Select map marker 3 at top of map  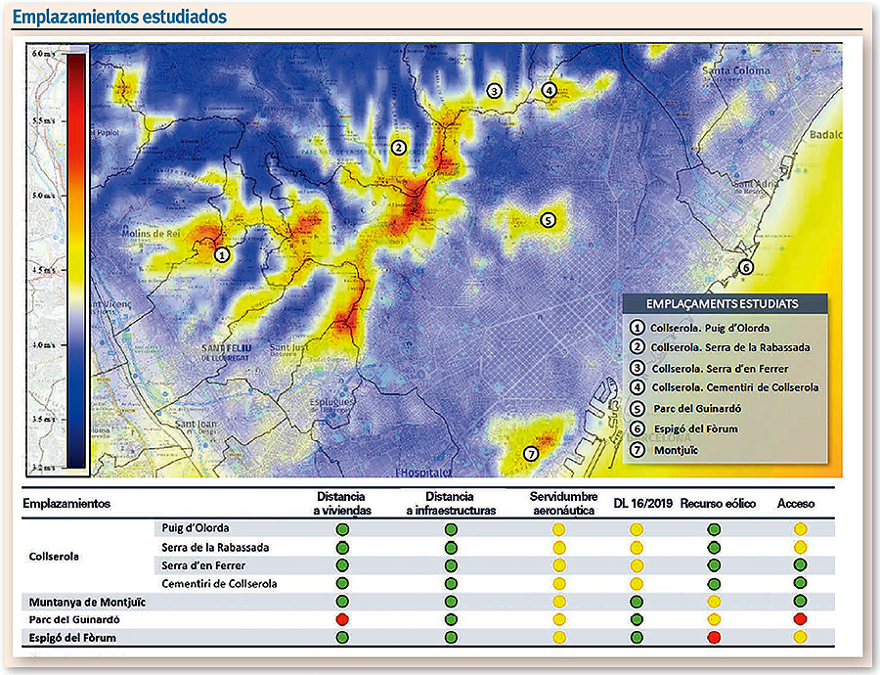click(495, 91)
